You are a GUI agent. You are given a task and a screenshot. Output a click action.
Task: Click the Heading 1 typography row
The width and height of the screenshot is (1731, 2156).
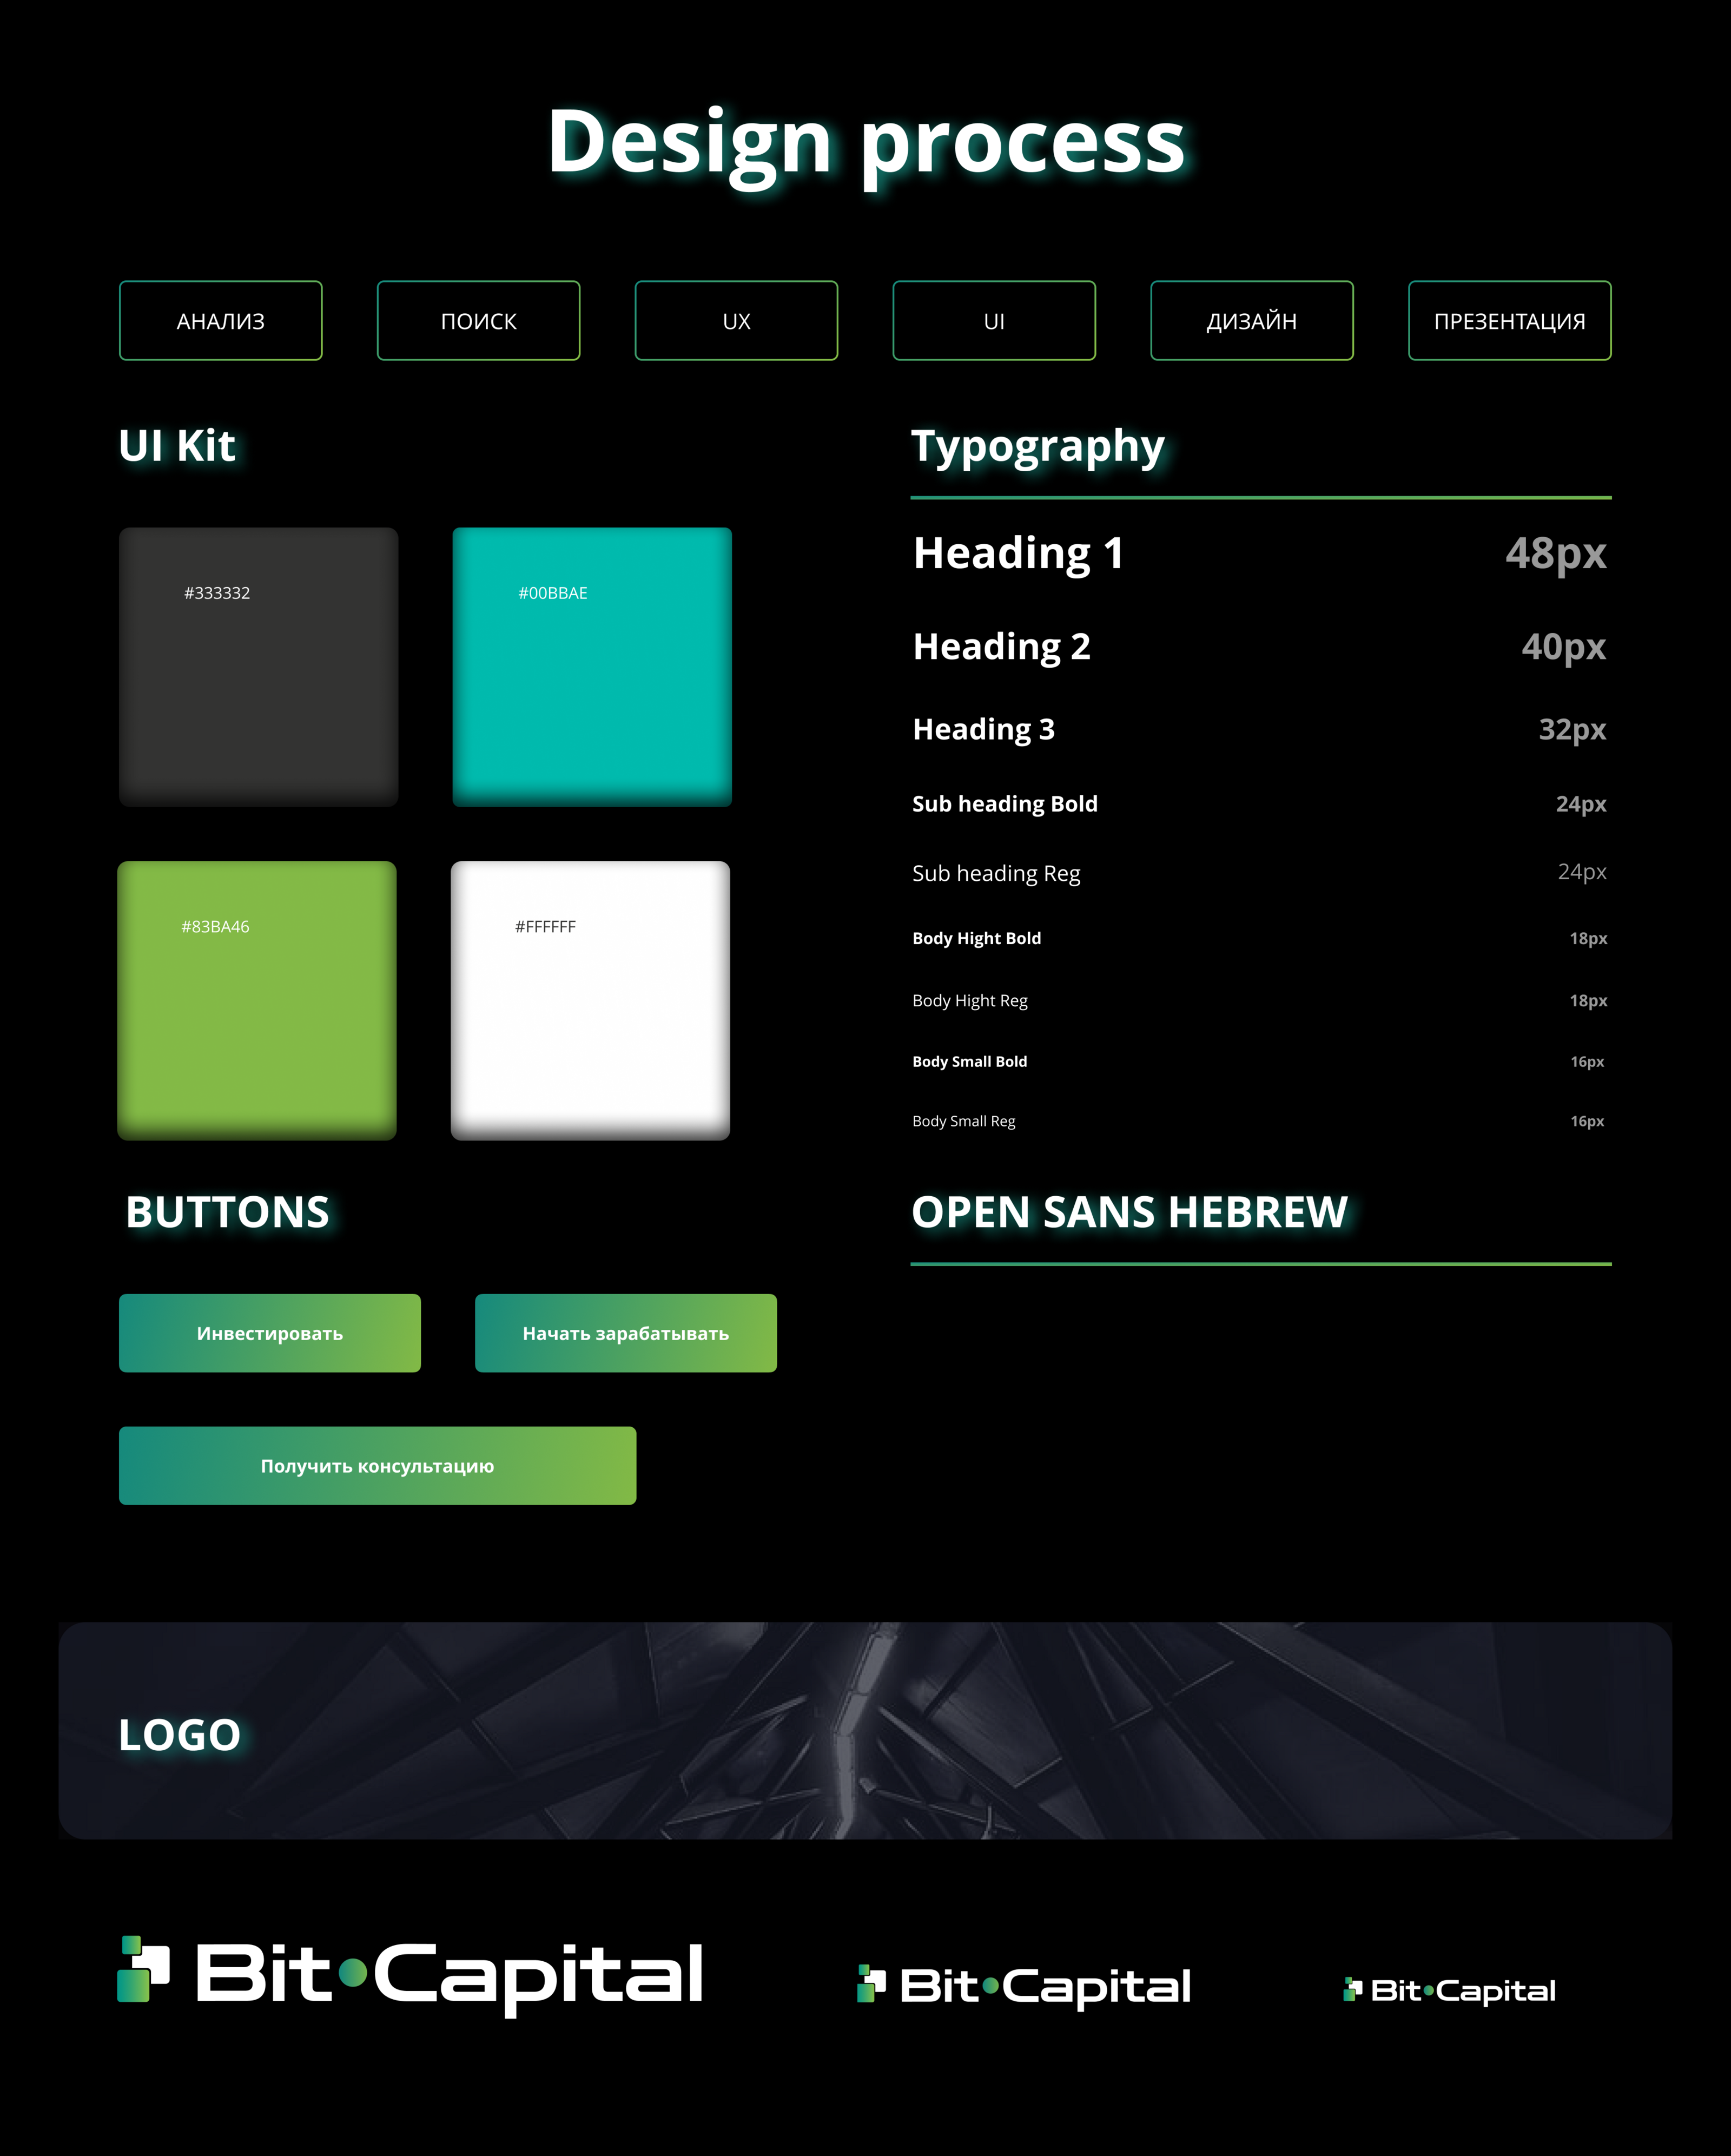(1018, 553)
